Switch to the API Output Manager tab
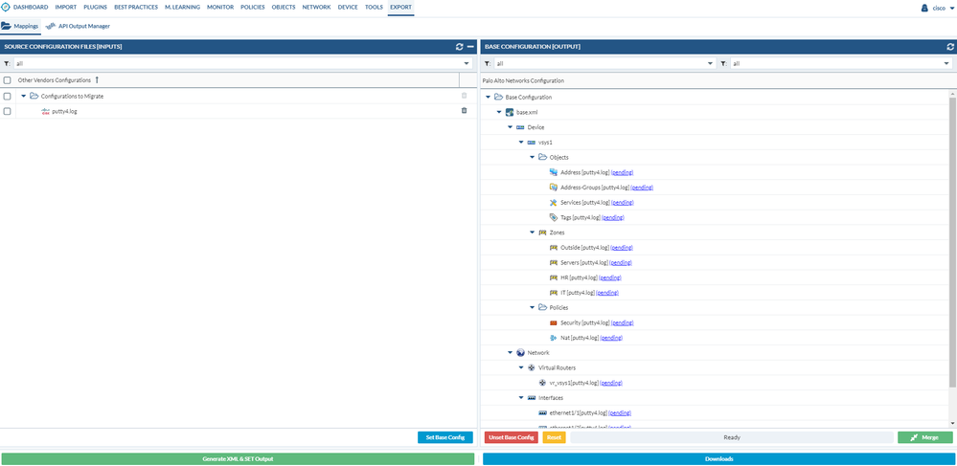This screenshot has width=957, height=466. point(79,26)
